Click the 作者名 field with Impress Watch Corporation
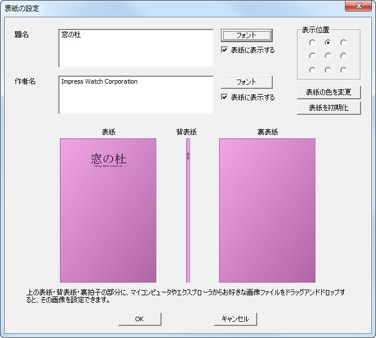The width and height of the screenshot is (376, 338). 136,95
